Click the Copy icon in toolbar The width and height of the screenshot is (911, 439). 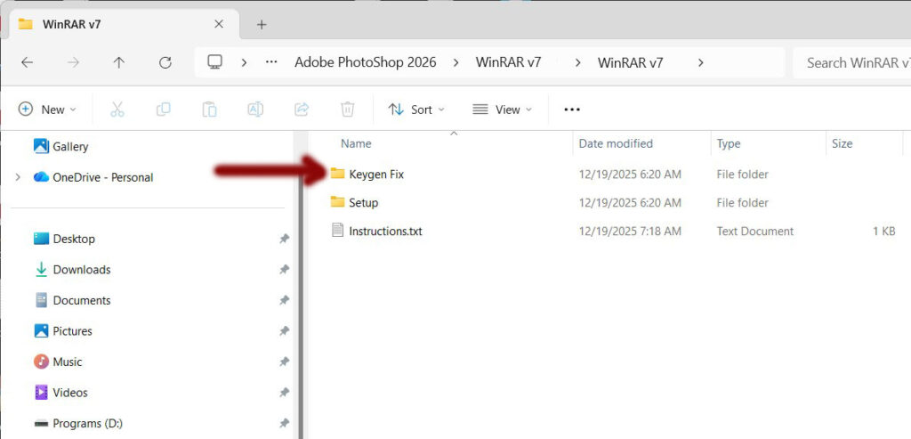point(164,110)
